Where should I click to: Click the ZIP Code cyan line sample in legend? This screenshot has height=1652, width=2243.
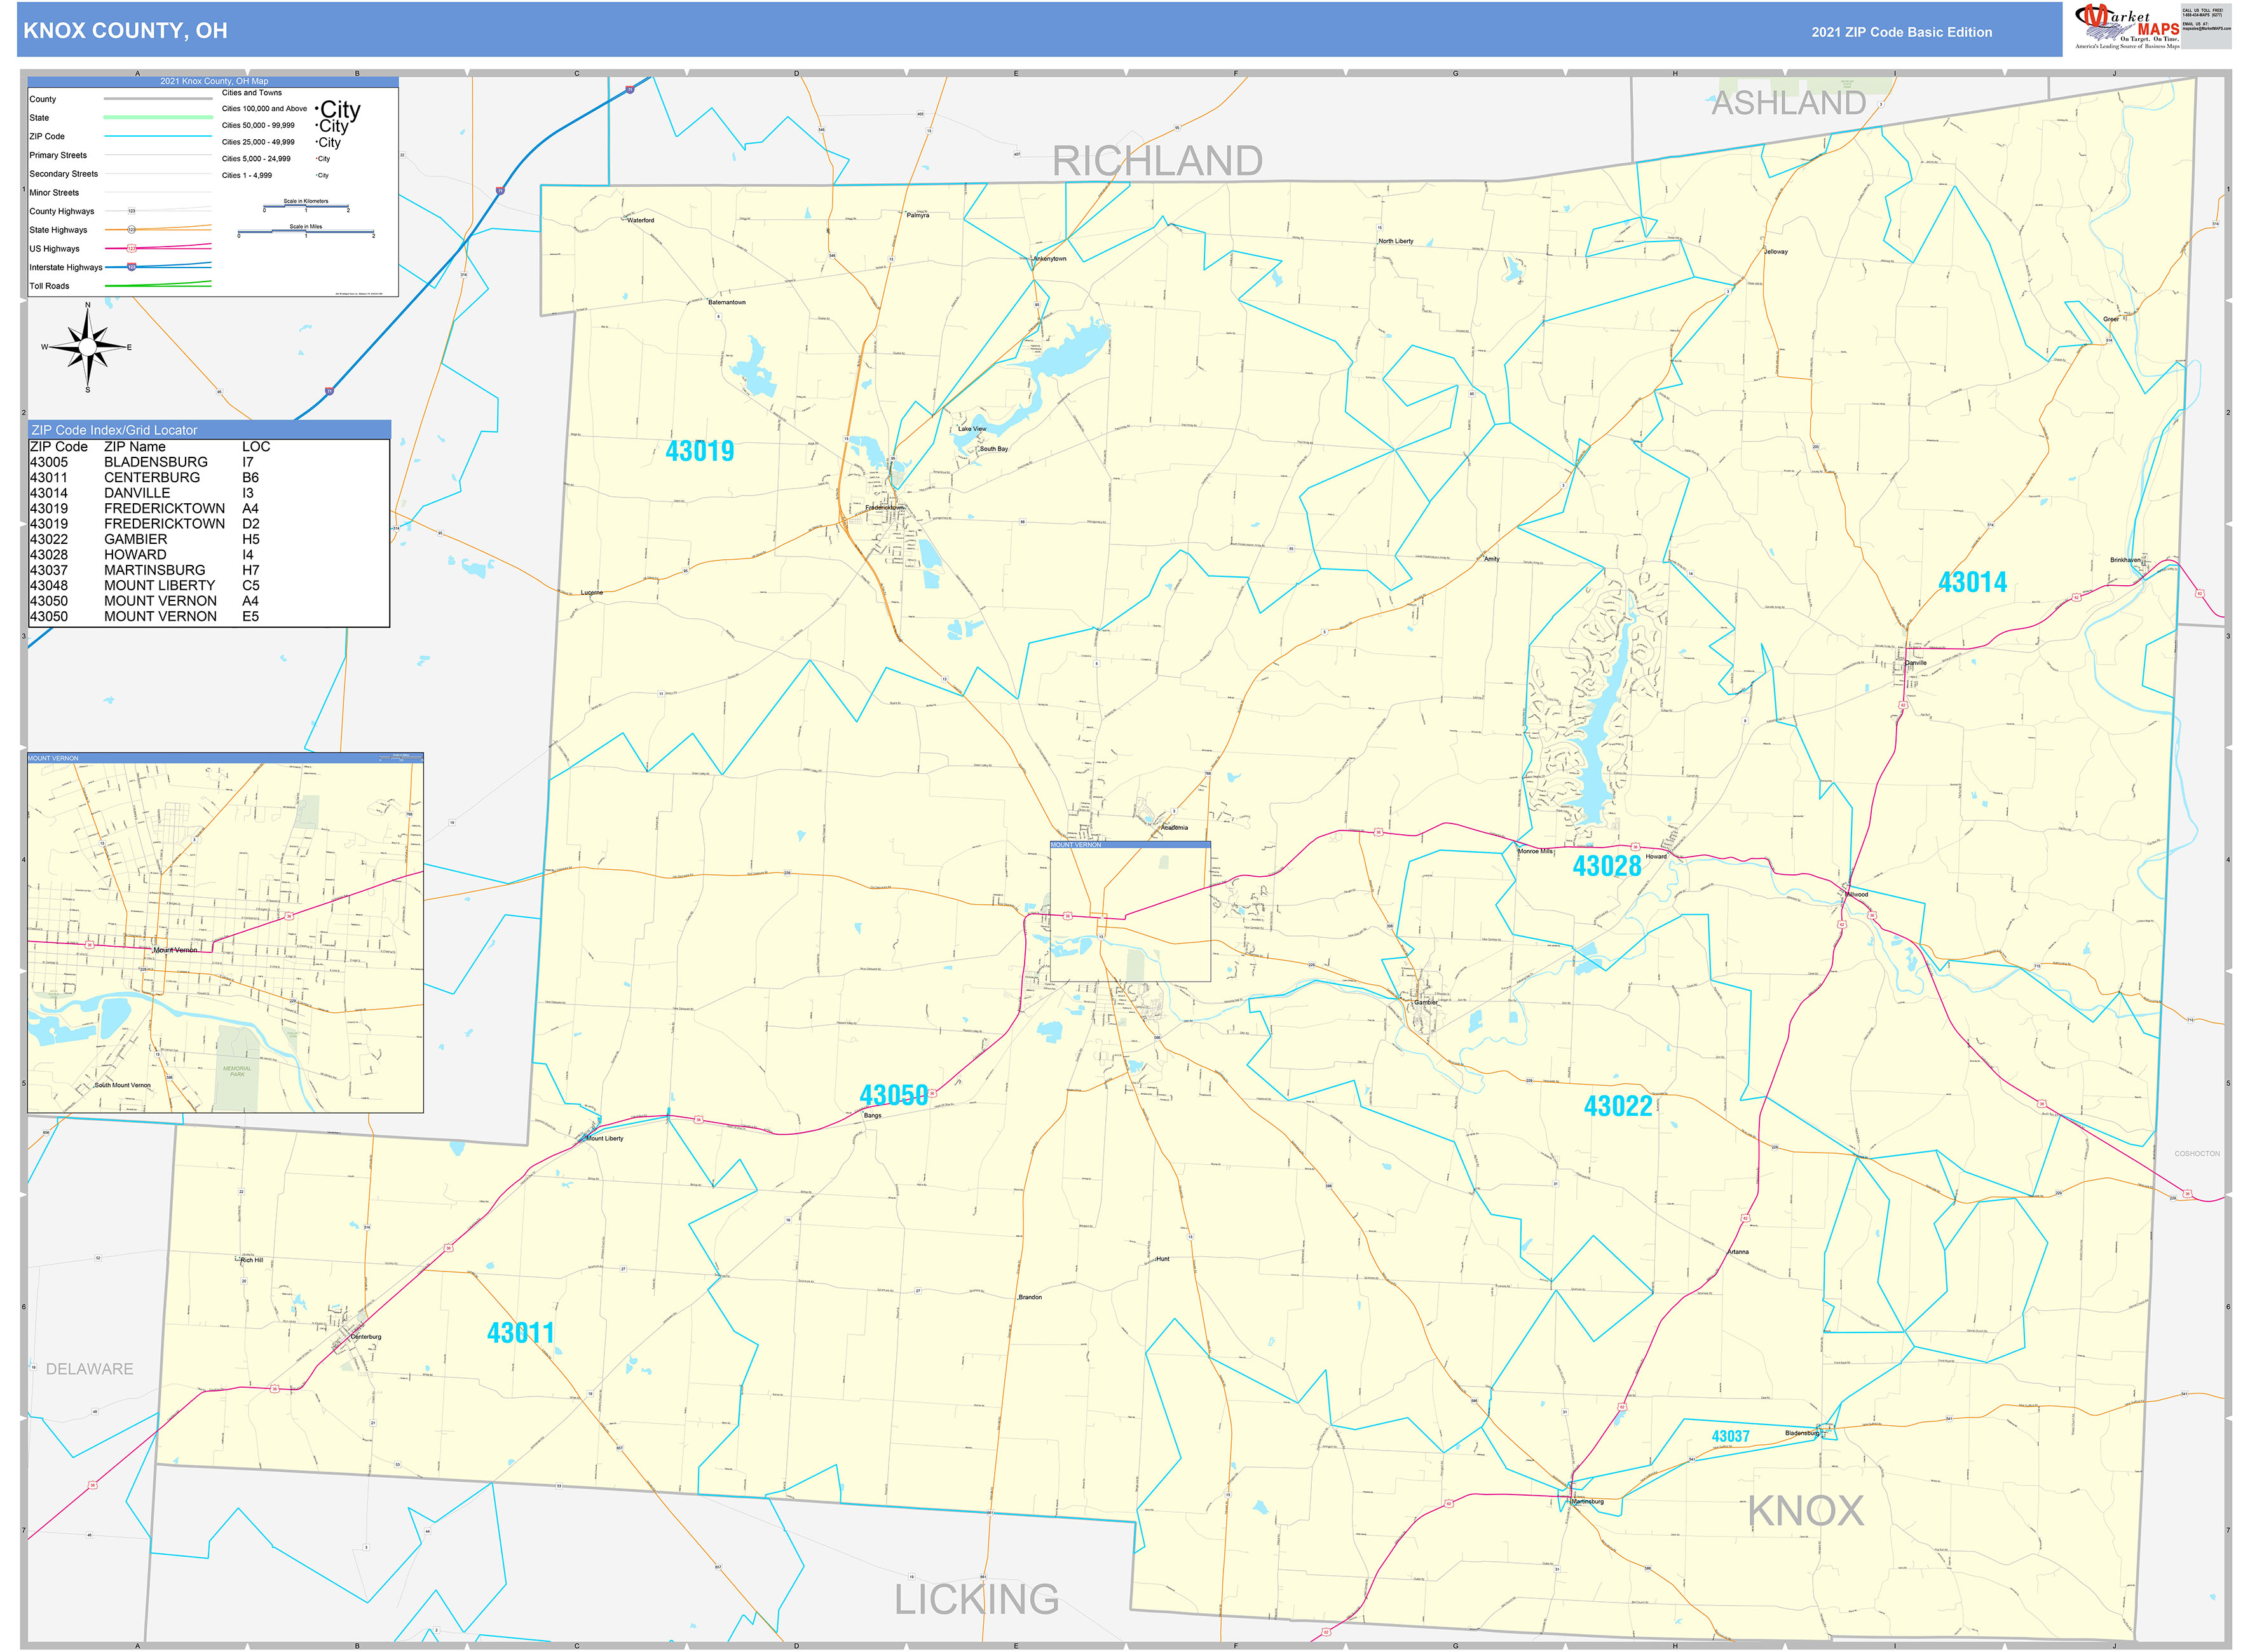click(x=158, y=136)
